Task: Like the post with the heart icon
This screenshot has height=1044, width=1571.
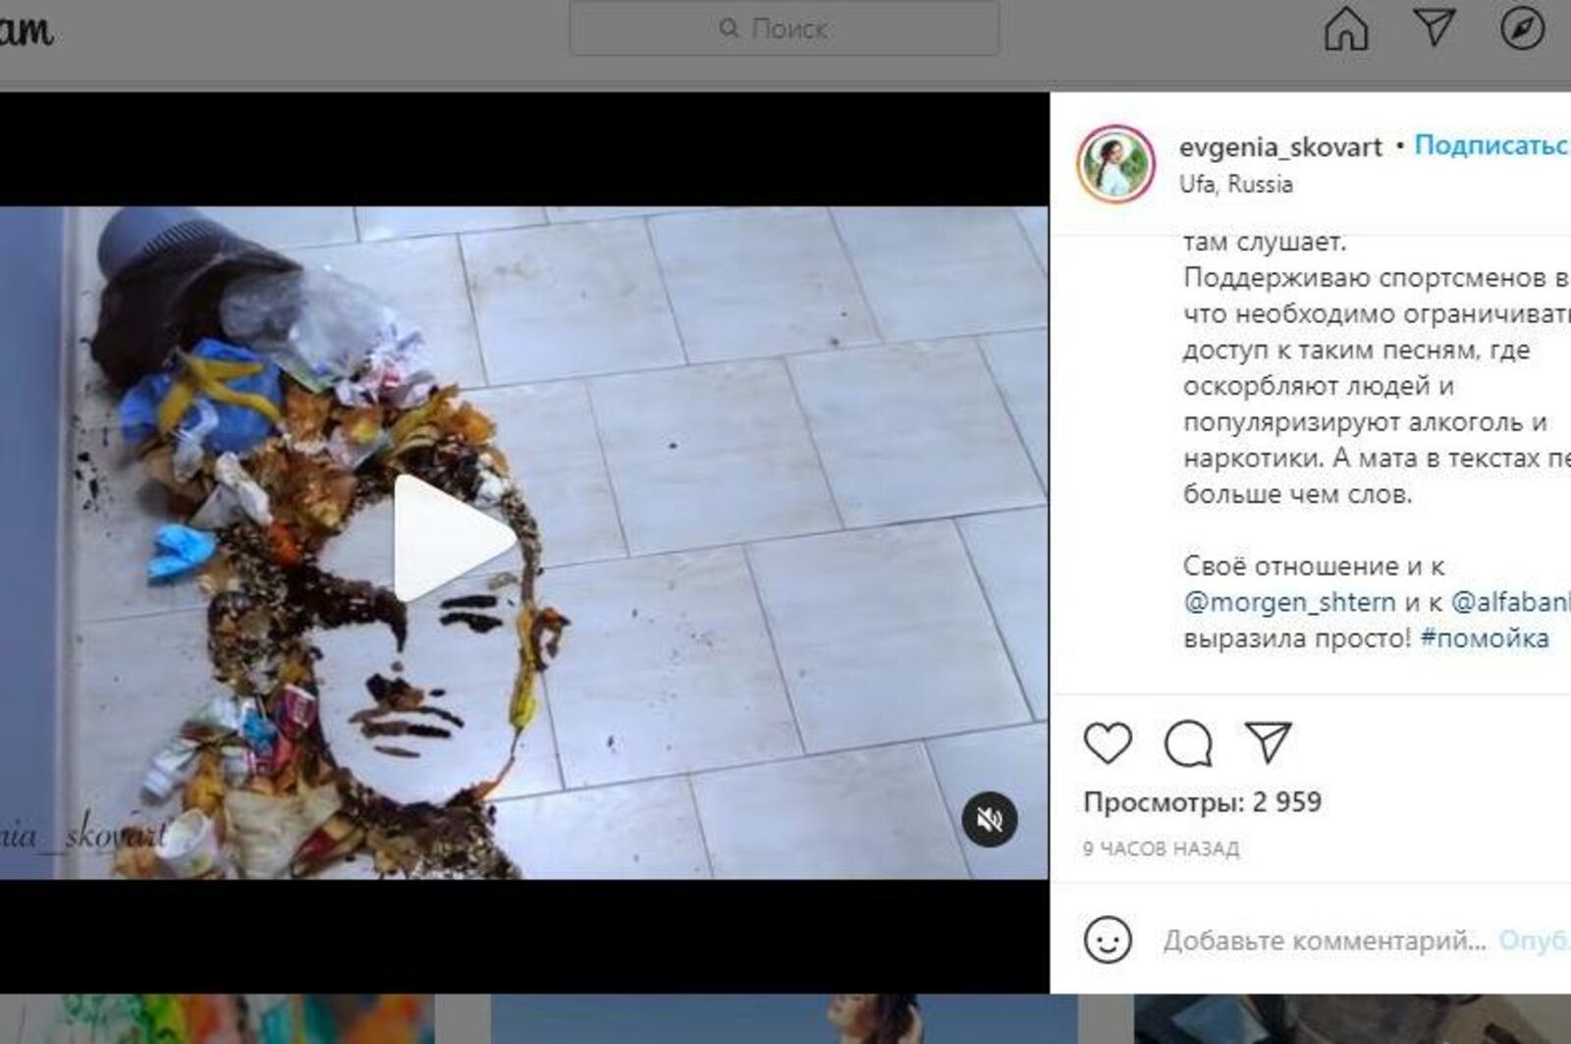Action: pyautogui.click(x=1108, y=743)
